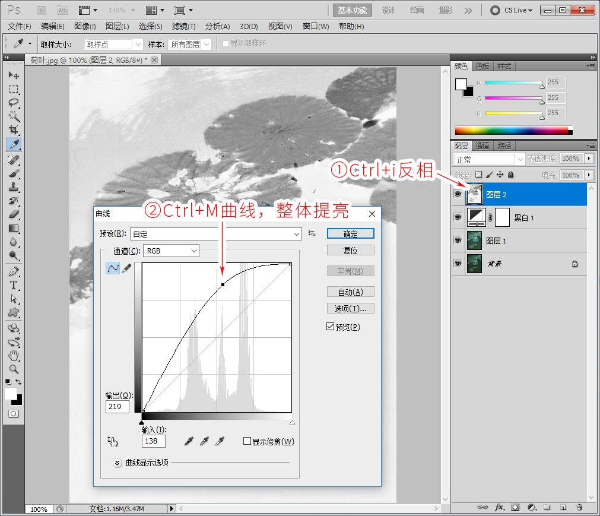Open the Sample layers dropdown
This screenshot has width=600, height=516.
pos(190,45)
